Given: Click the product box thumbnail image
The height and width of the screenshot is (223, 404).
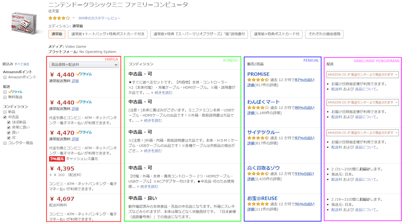Looking at the screenshot, I should (x=24, y=23).
